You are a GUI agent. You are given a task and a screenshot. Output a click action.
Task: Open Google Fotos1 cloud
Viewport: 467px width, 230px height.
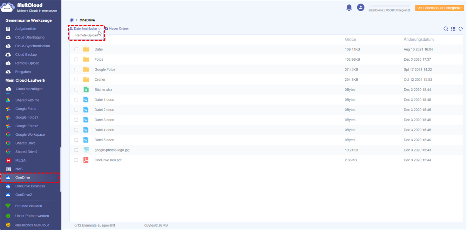(27, 117)
